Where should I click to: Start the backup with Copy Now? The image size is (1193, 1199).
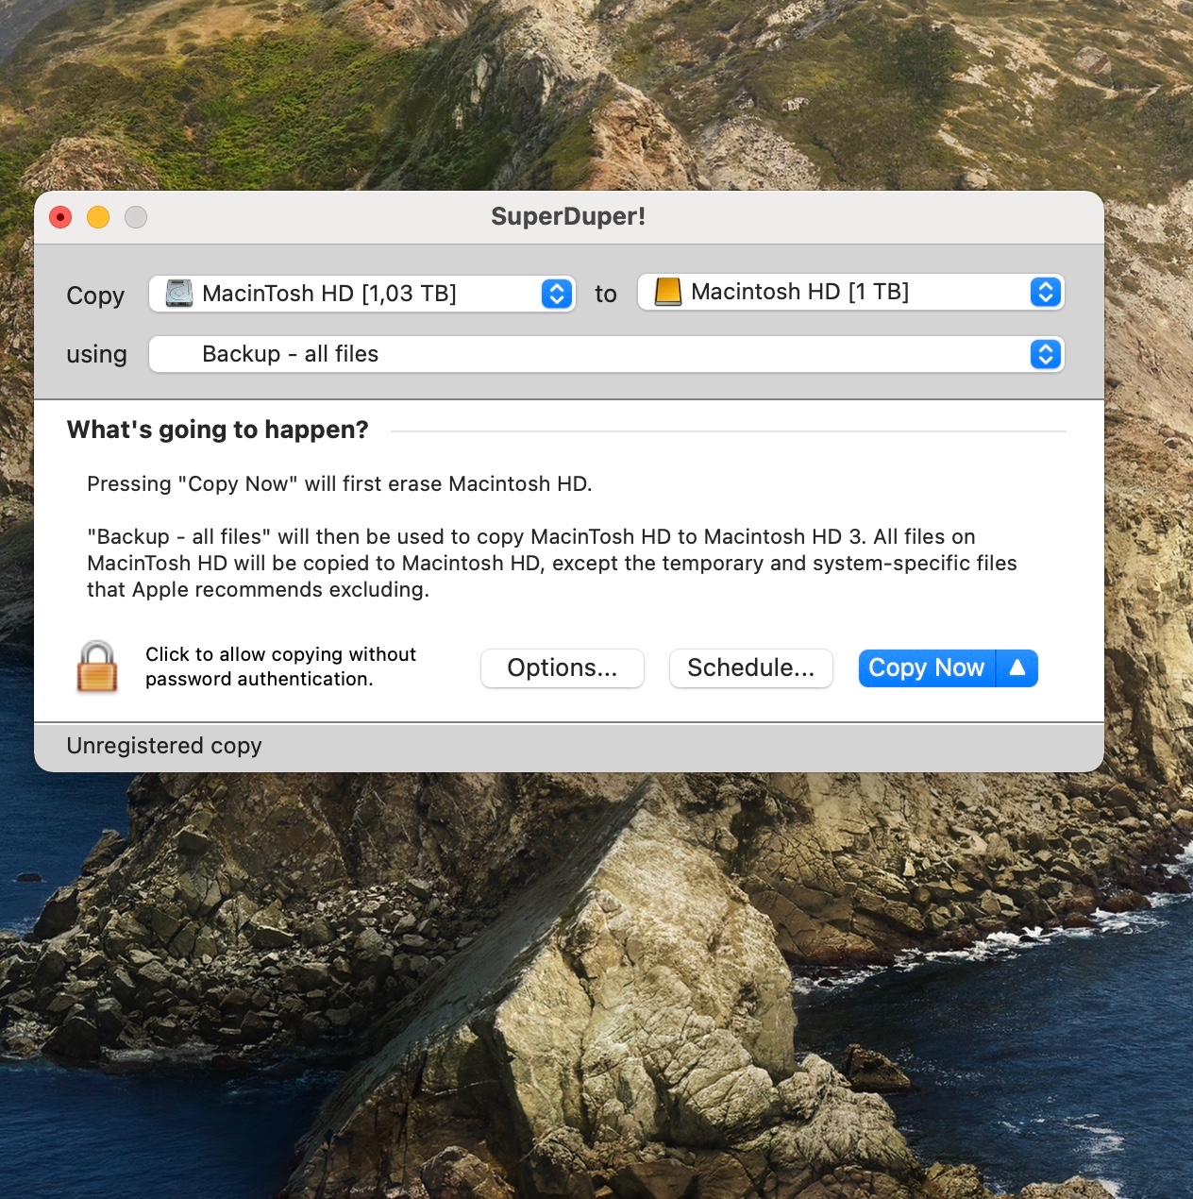click(927, 668)
